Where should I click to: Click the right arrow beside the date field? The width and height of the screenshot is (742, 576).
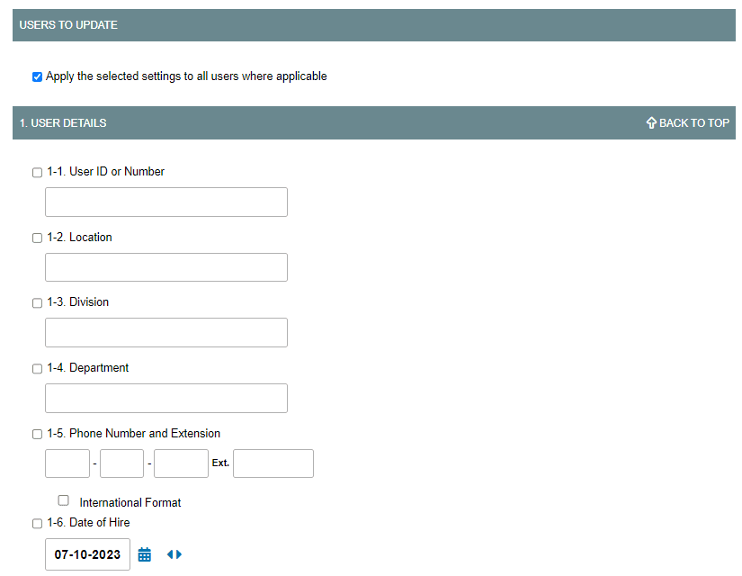[177, 554]
